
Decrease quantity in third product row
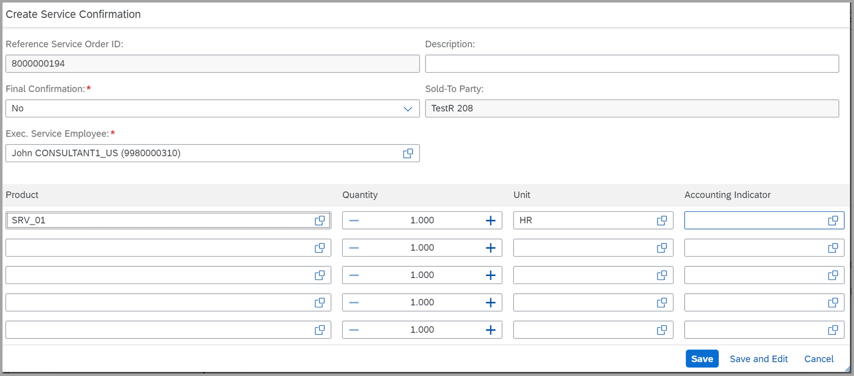(x=354, y=275)
